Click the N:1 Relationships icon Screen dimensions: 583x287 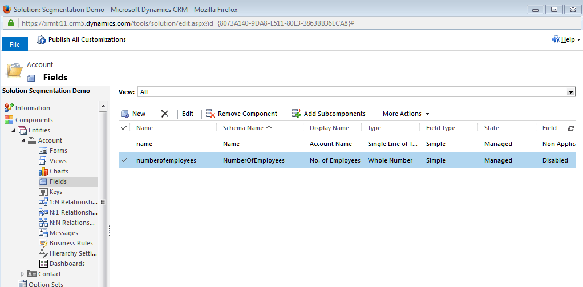coord(43,212)
